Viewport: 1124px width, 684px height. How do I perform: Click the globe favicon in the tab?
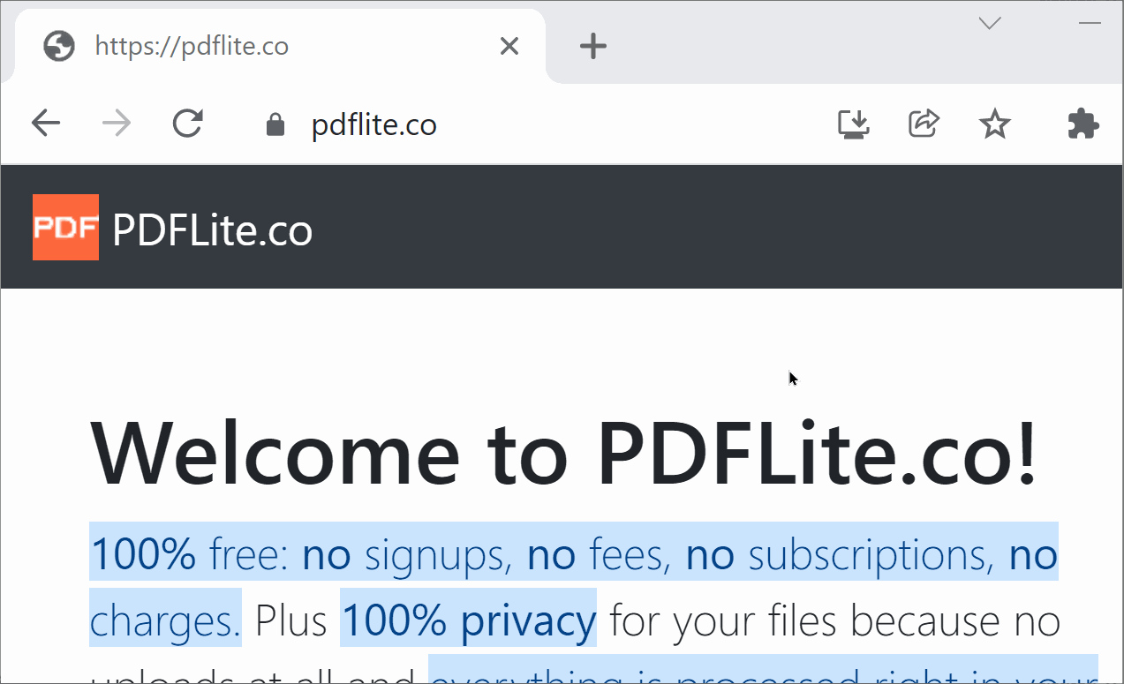point(58,46)
